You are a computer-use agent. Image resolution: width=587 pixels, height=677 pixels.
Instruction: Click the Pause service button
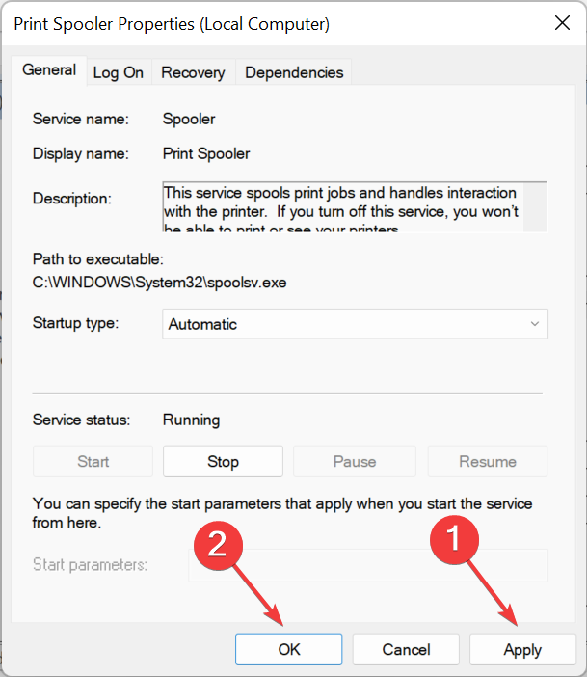coord(354,462)
